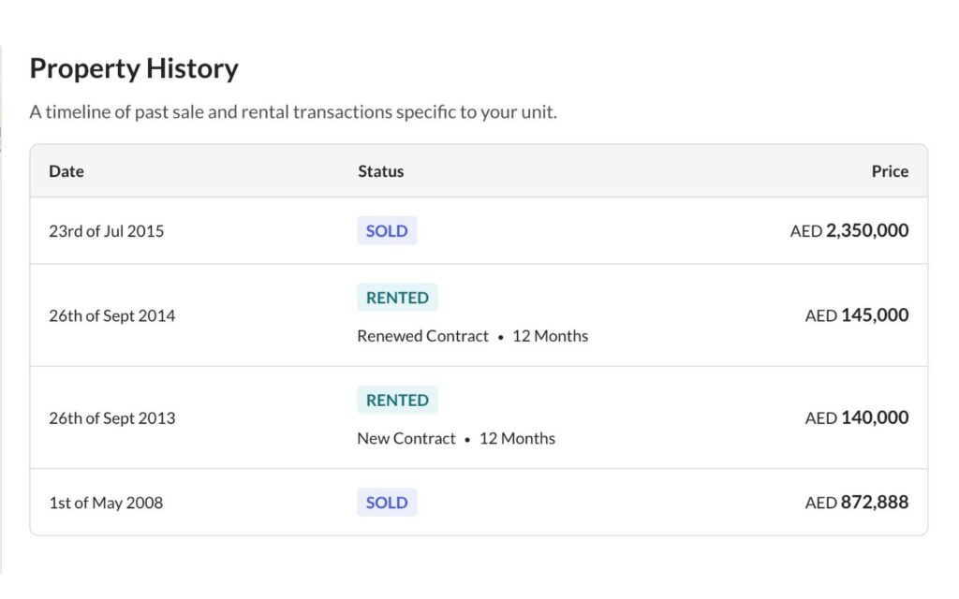Select the 26th of Sept 2013 date entry
This screenshot has height=599, width=959.
tap(111, 418)
